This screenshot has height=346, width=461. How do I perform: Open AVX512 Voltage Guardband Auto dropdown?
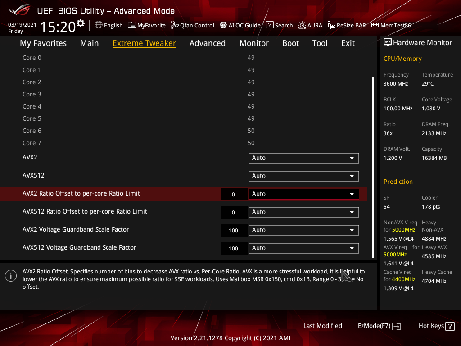pos(304,248)
